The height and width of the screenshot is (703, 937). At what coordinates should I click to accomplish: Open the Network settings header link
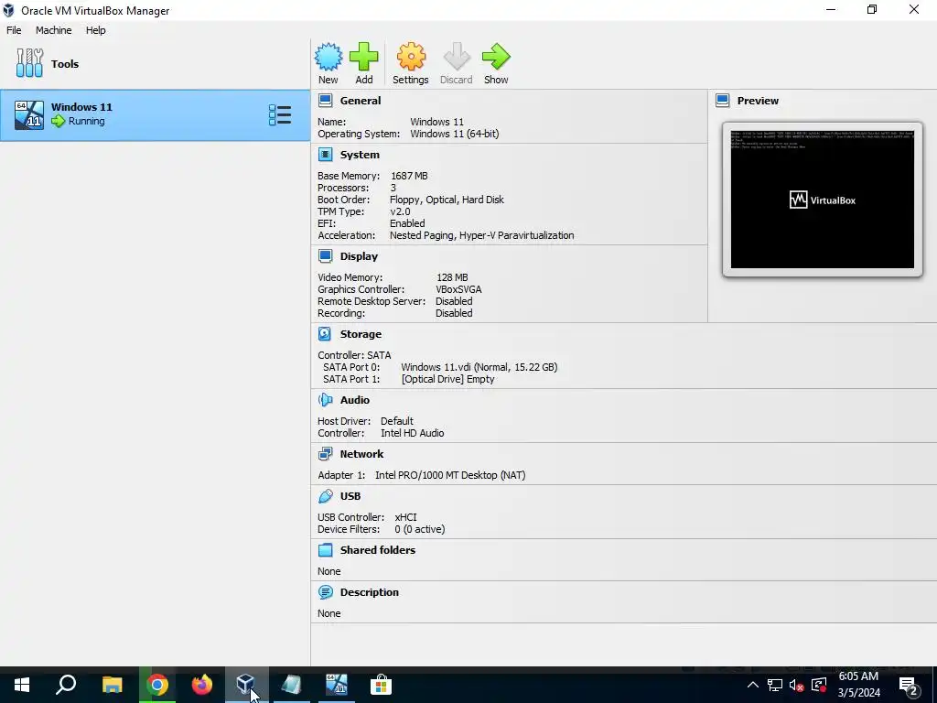pos(362,454)
